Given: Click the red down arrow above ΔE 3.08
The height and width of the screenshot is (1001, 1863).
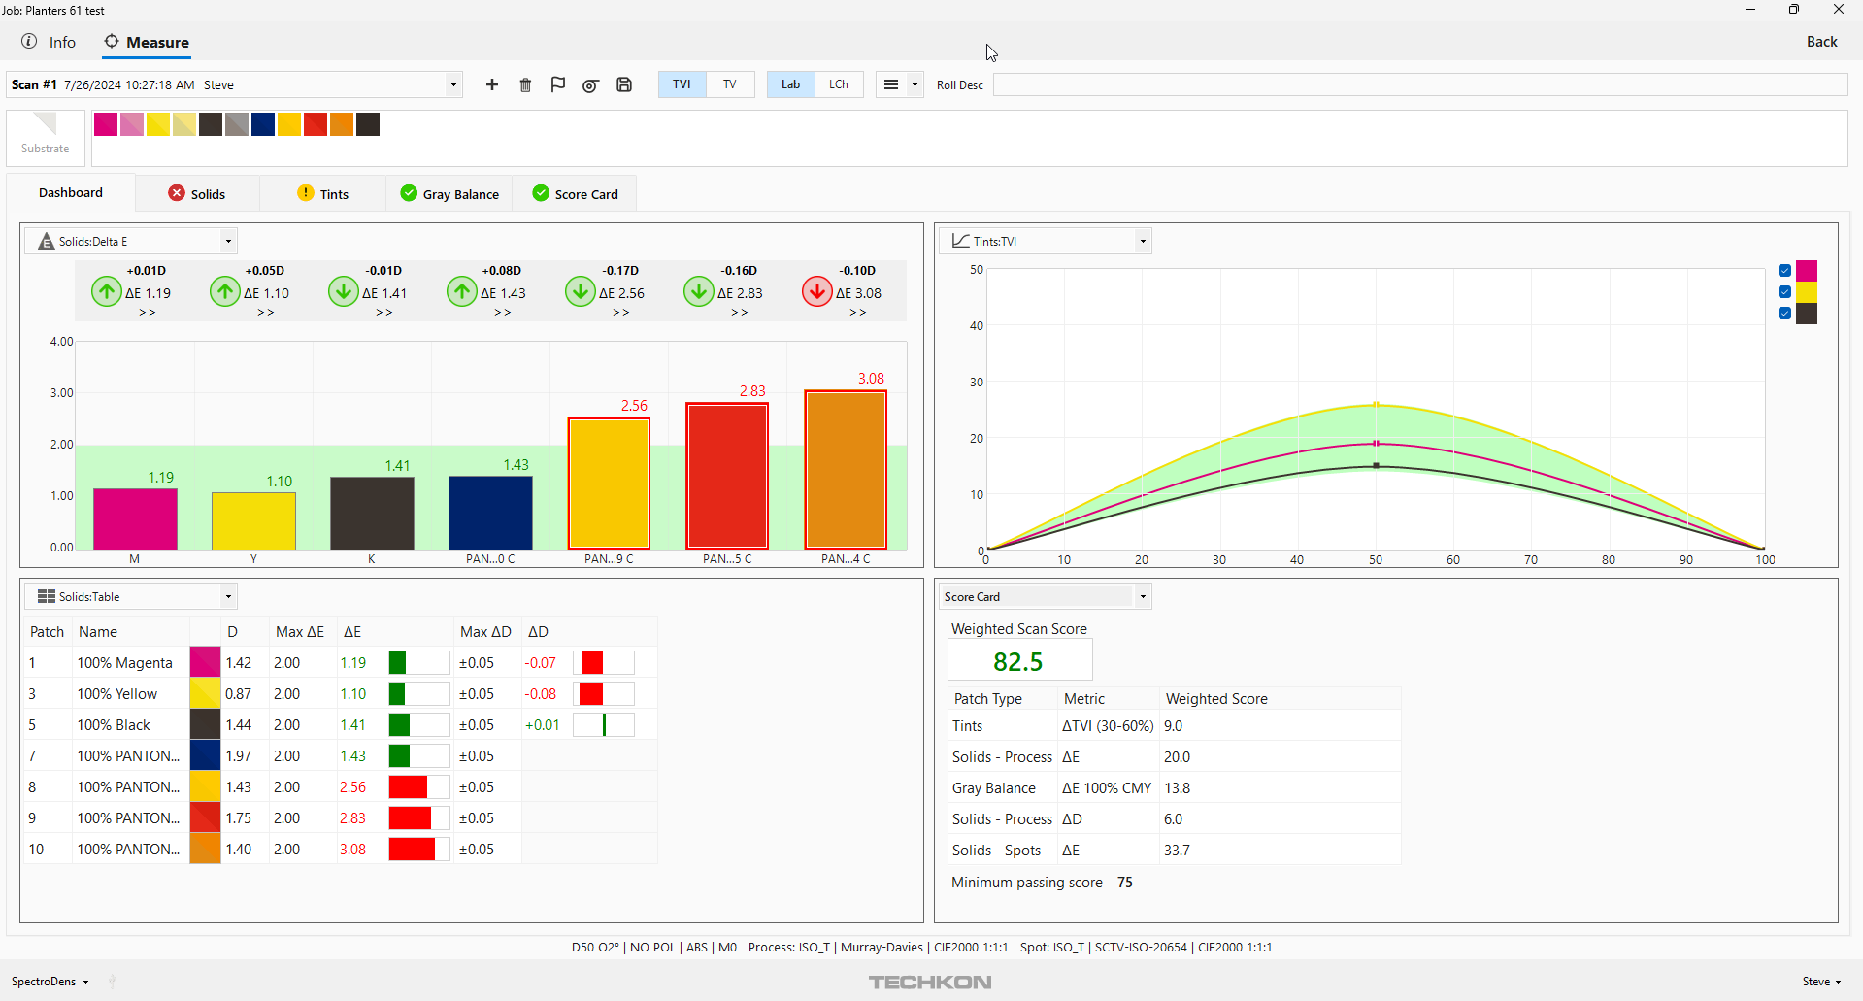Looking at the screenshot, I should pos(816,291).
